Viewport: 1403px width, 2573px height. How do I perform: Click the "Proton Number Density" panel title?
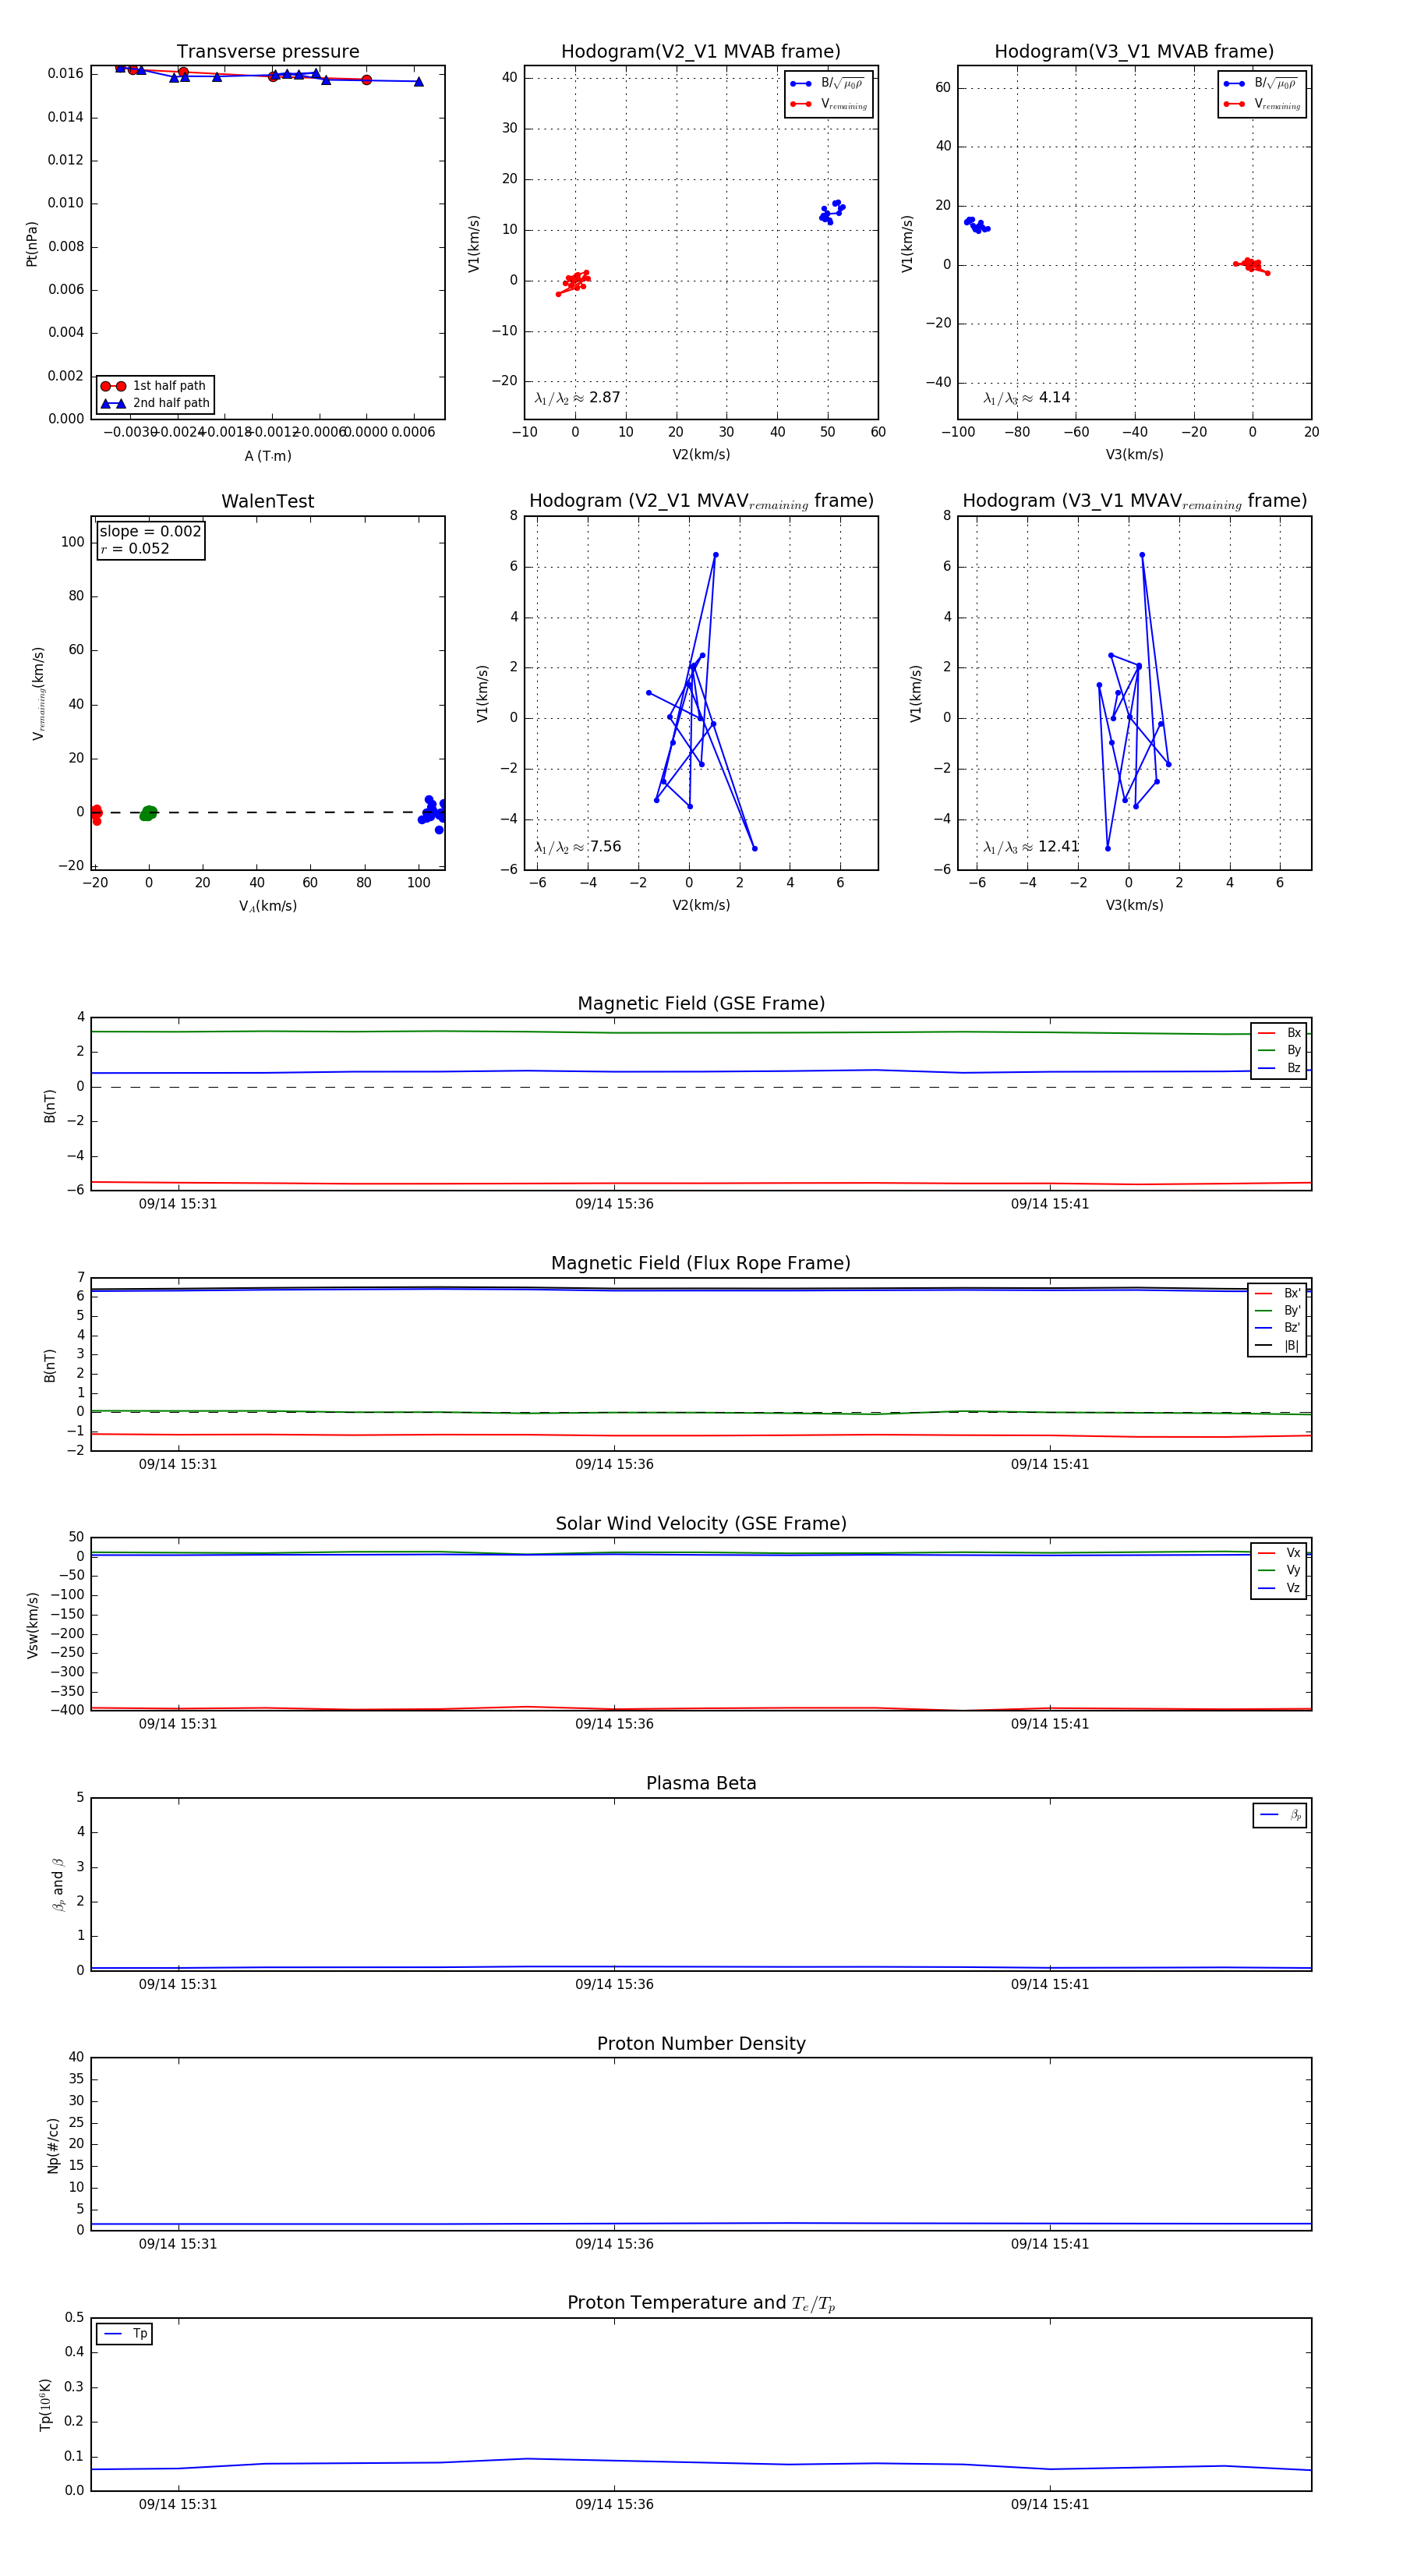click(701, 2044)
